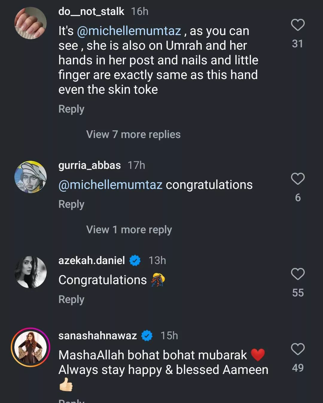This screenshot has height=403, width=323.
Task: Open azekah.daniel profile picture
Action: pyautogui.click(x=31, y=272)
